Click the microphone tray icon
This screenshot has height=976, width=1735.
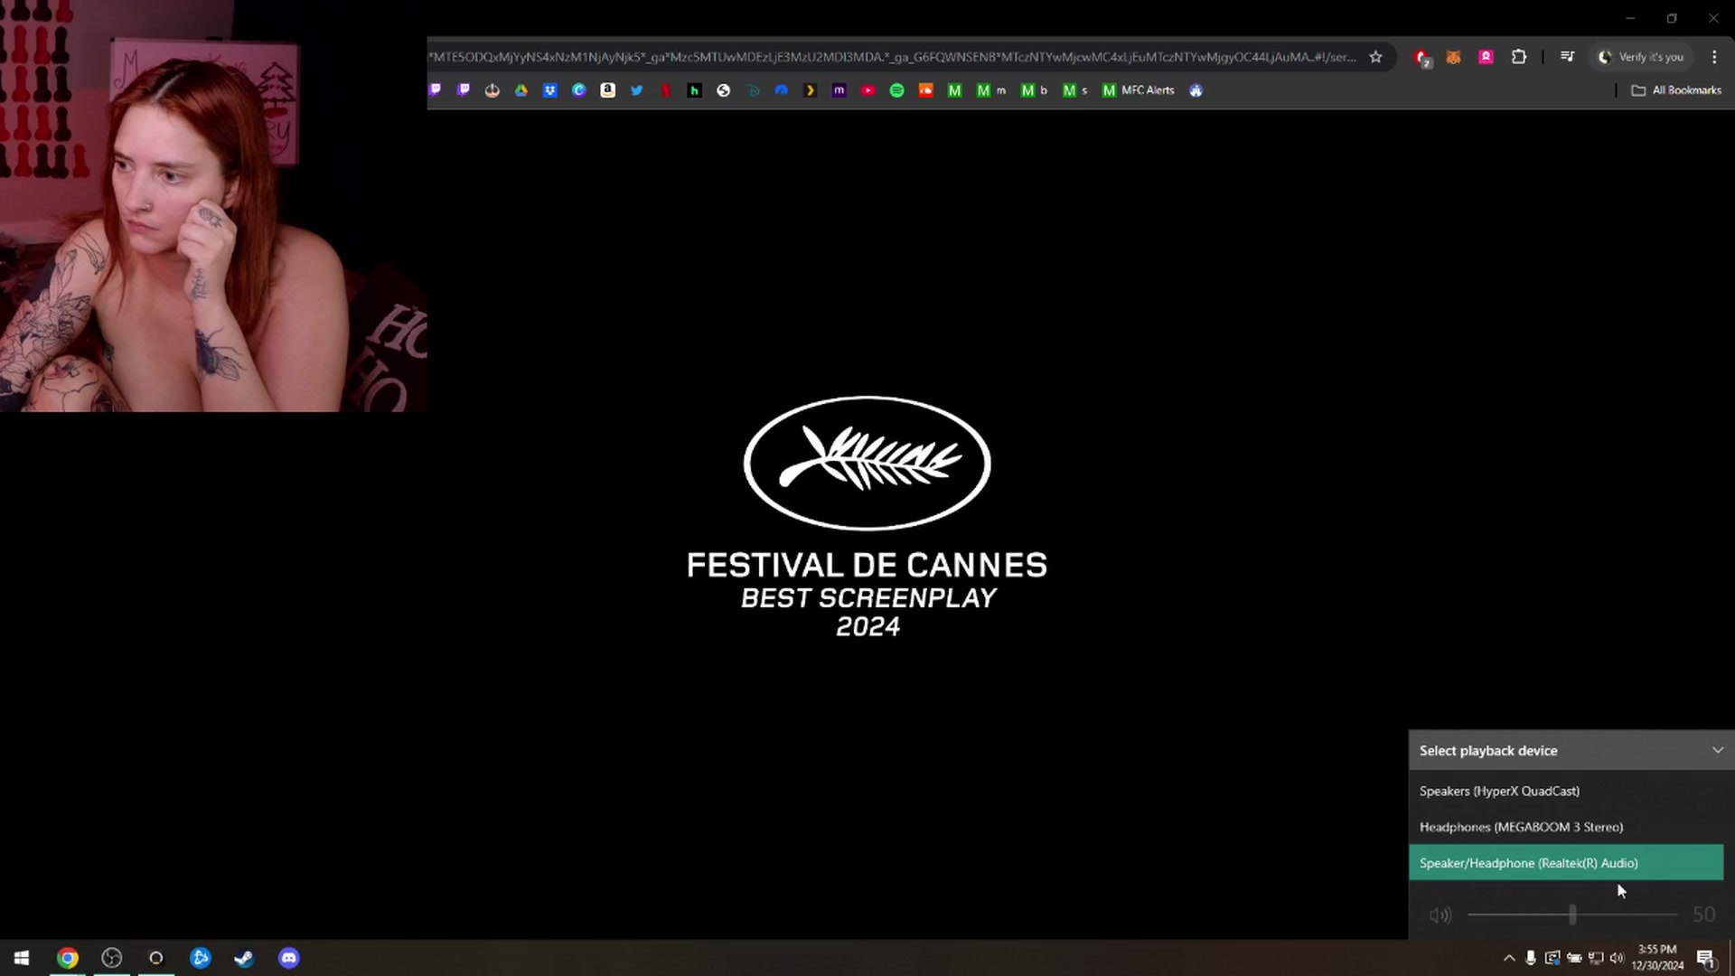pos(1531,958)
